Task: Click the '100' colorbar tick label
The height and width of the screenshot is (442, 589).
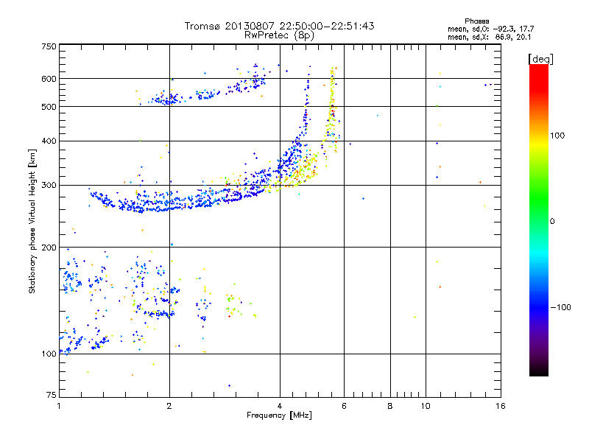Action: pos(557,136)
